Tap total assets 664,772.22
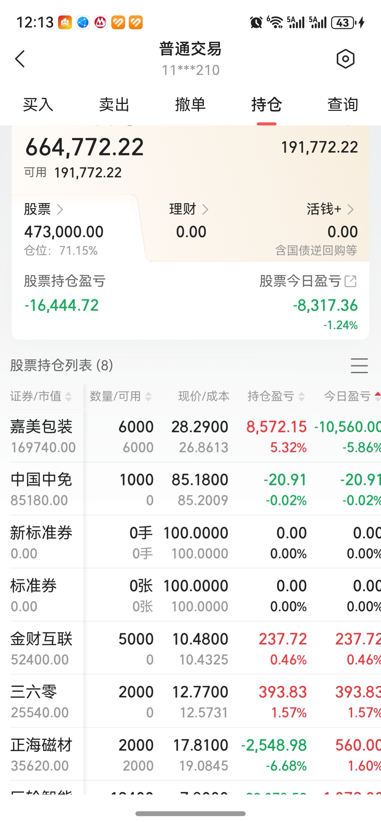Image resolution: width=381 pixels, height=822 pixels. pyautogui.click(x=85, y=147)
